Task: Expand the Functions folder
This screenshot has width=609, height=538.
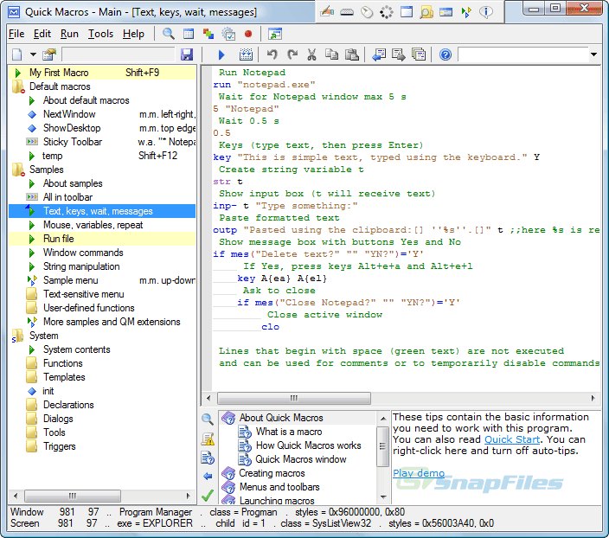Action: 32,363
